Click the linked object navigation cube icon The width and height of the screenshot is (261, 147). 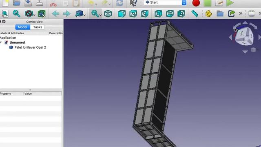click(x=79, y=13)
